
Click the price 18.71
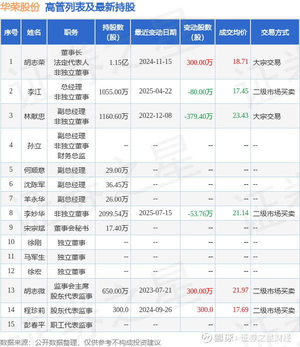(x=240, y=61)
